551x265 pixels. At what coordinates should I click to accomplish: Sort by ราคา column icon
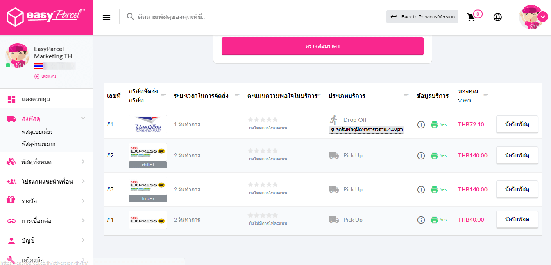[x=486, y=96]
